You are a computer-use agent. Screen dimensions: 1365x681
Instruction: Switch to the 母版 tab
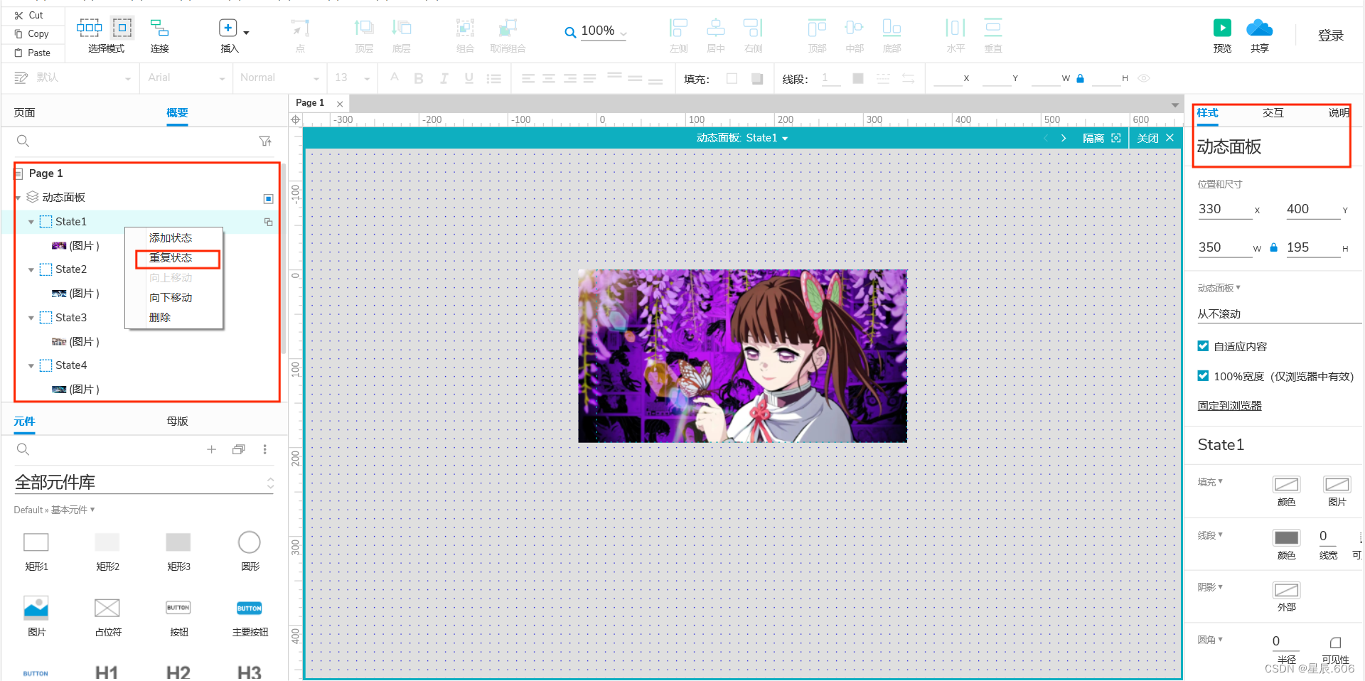coord(177,422)
